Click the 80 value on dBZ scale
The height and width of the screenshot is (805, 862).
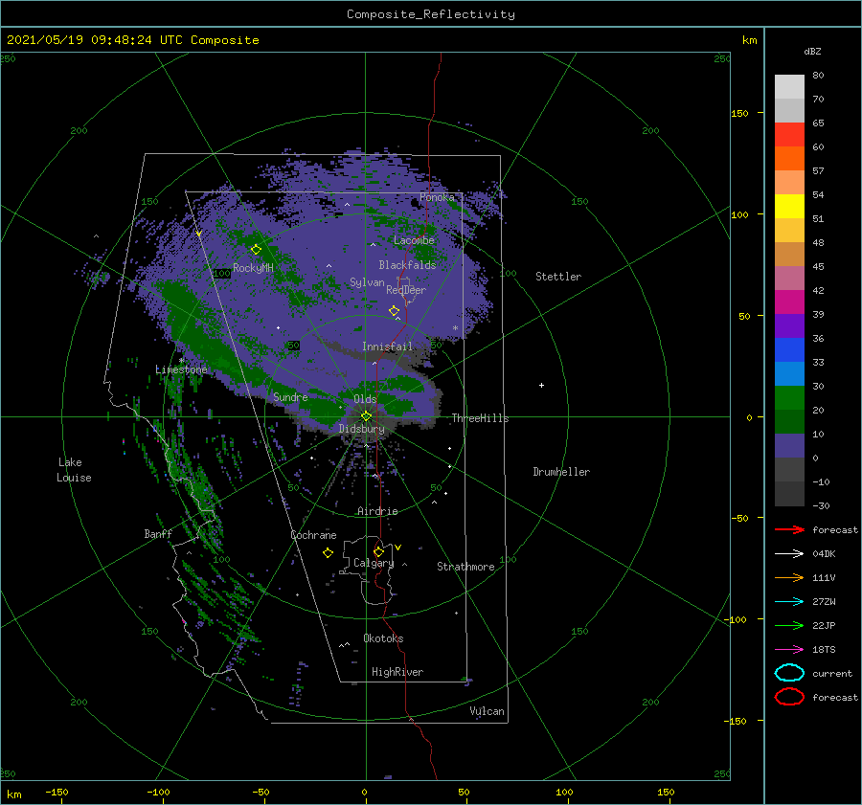[818, 76]
